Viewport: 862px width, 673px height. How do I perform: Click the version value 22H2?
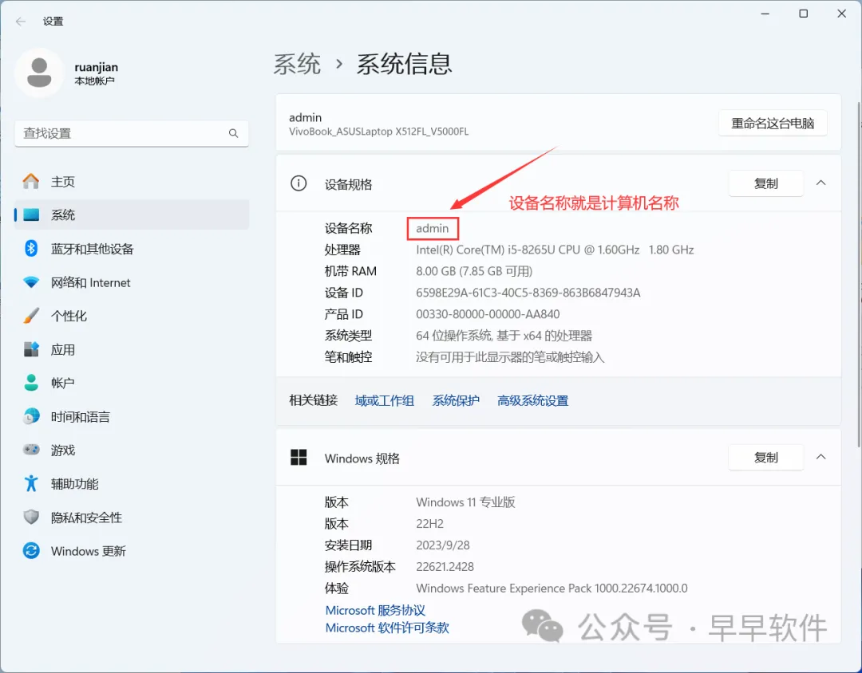[x=429, y=524]
